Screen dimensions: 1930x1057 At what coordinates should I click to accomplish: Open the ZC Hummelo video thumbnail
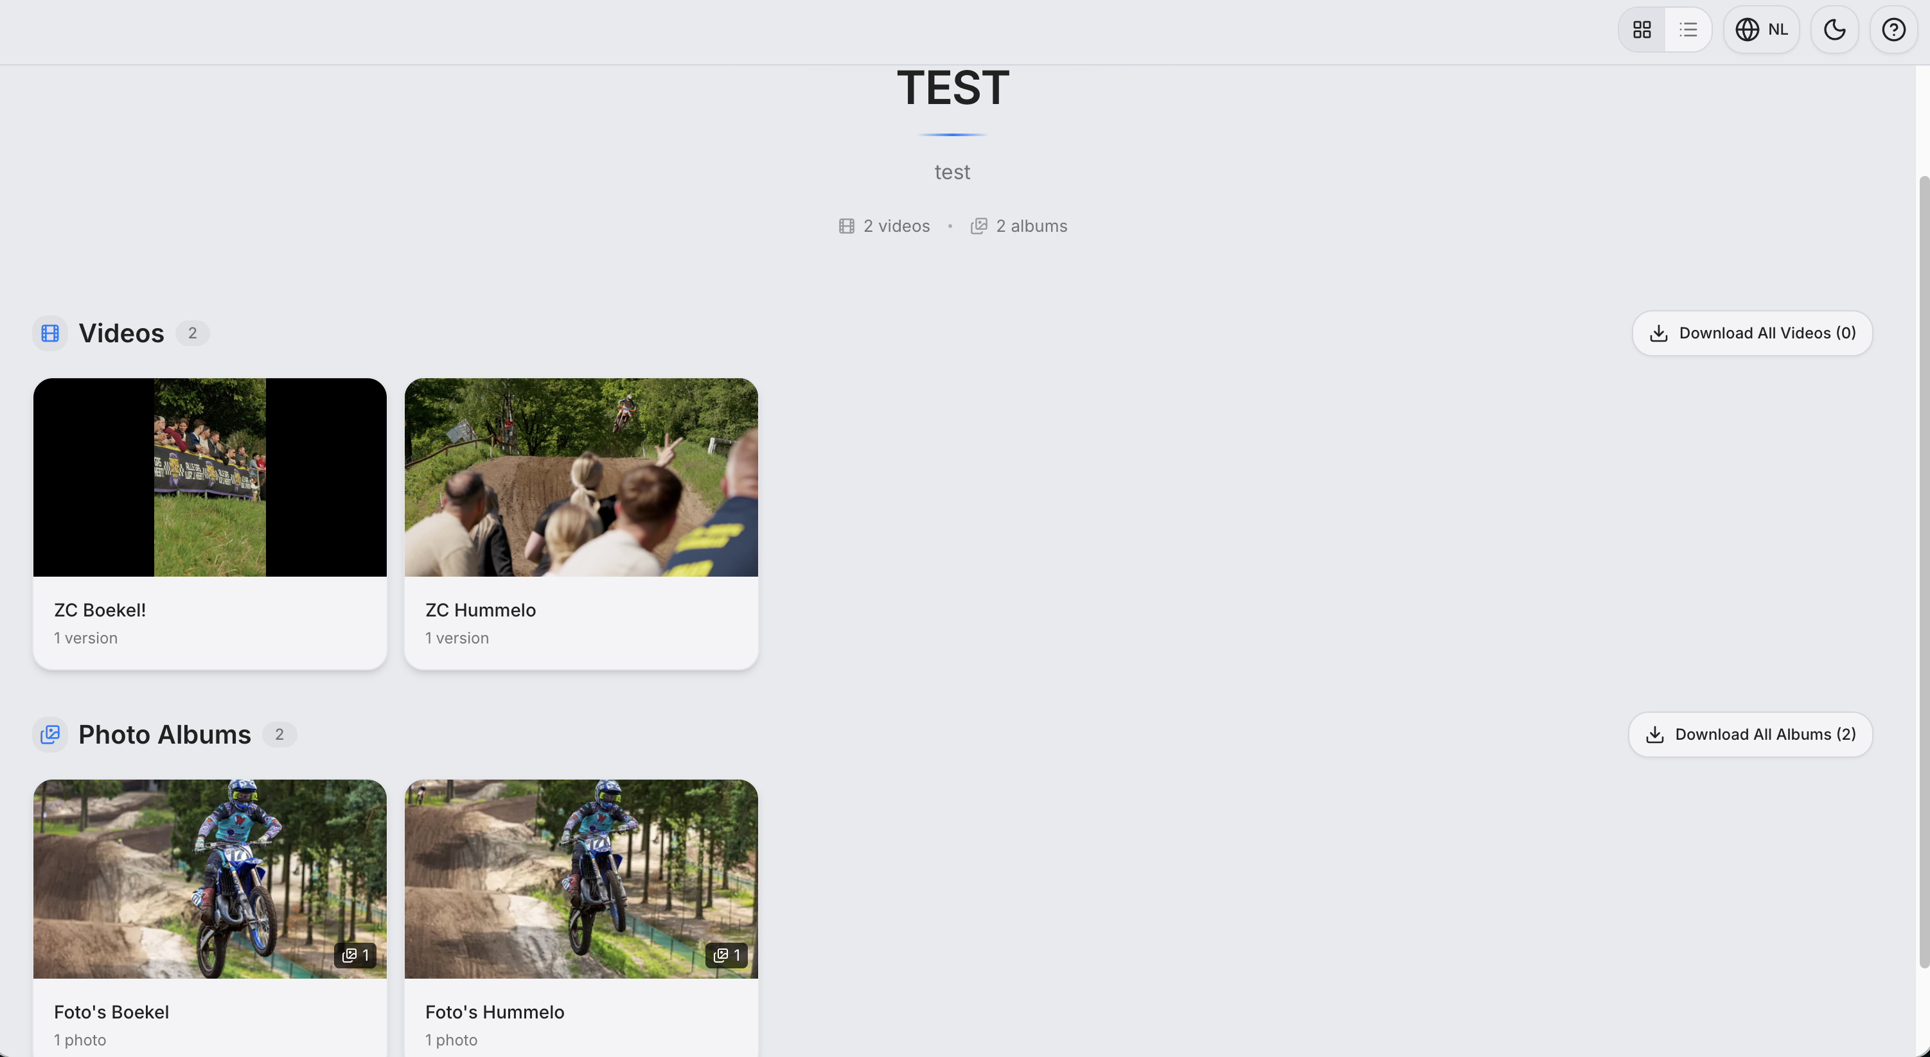tap(581, 478)
